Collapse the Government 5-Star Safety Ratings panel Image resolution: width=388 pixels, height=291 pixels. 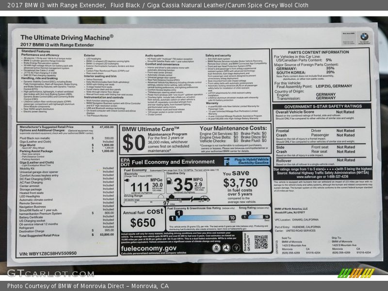click(x=323, y=107)
